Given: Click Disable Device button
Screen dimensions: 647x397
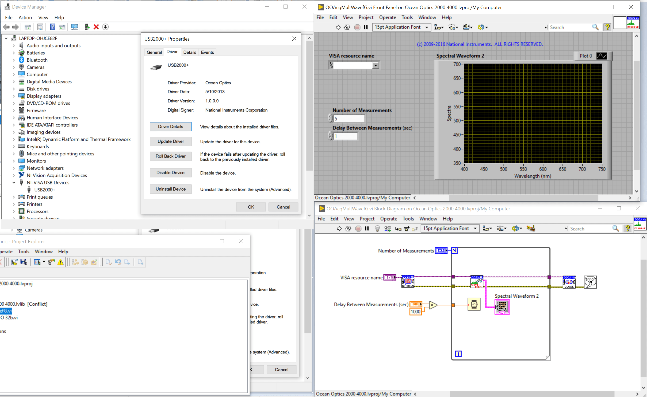Looking at the screenshot, I should click(171, 173).
